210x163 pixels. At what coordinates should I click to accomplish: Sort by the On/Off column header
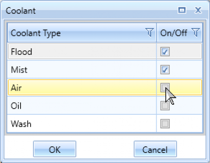pos(173,33)
